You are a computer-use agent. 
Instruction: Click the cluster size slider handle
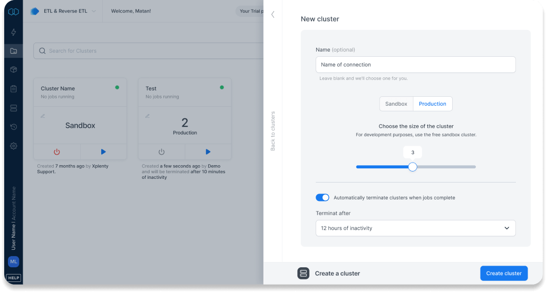[413, 167]
